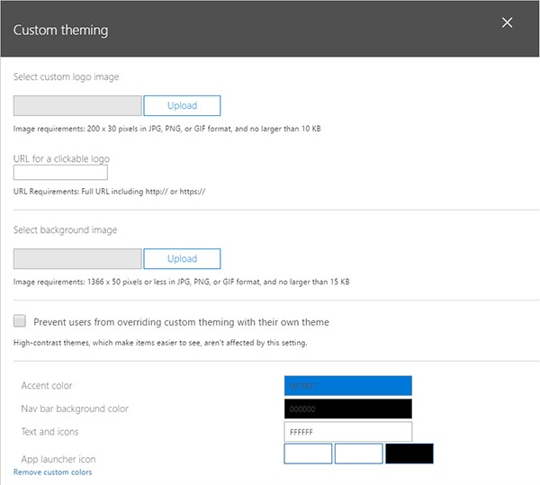Click the 'Custom theming' title
This screenshot has width=540, height=485.
[60, 30]
